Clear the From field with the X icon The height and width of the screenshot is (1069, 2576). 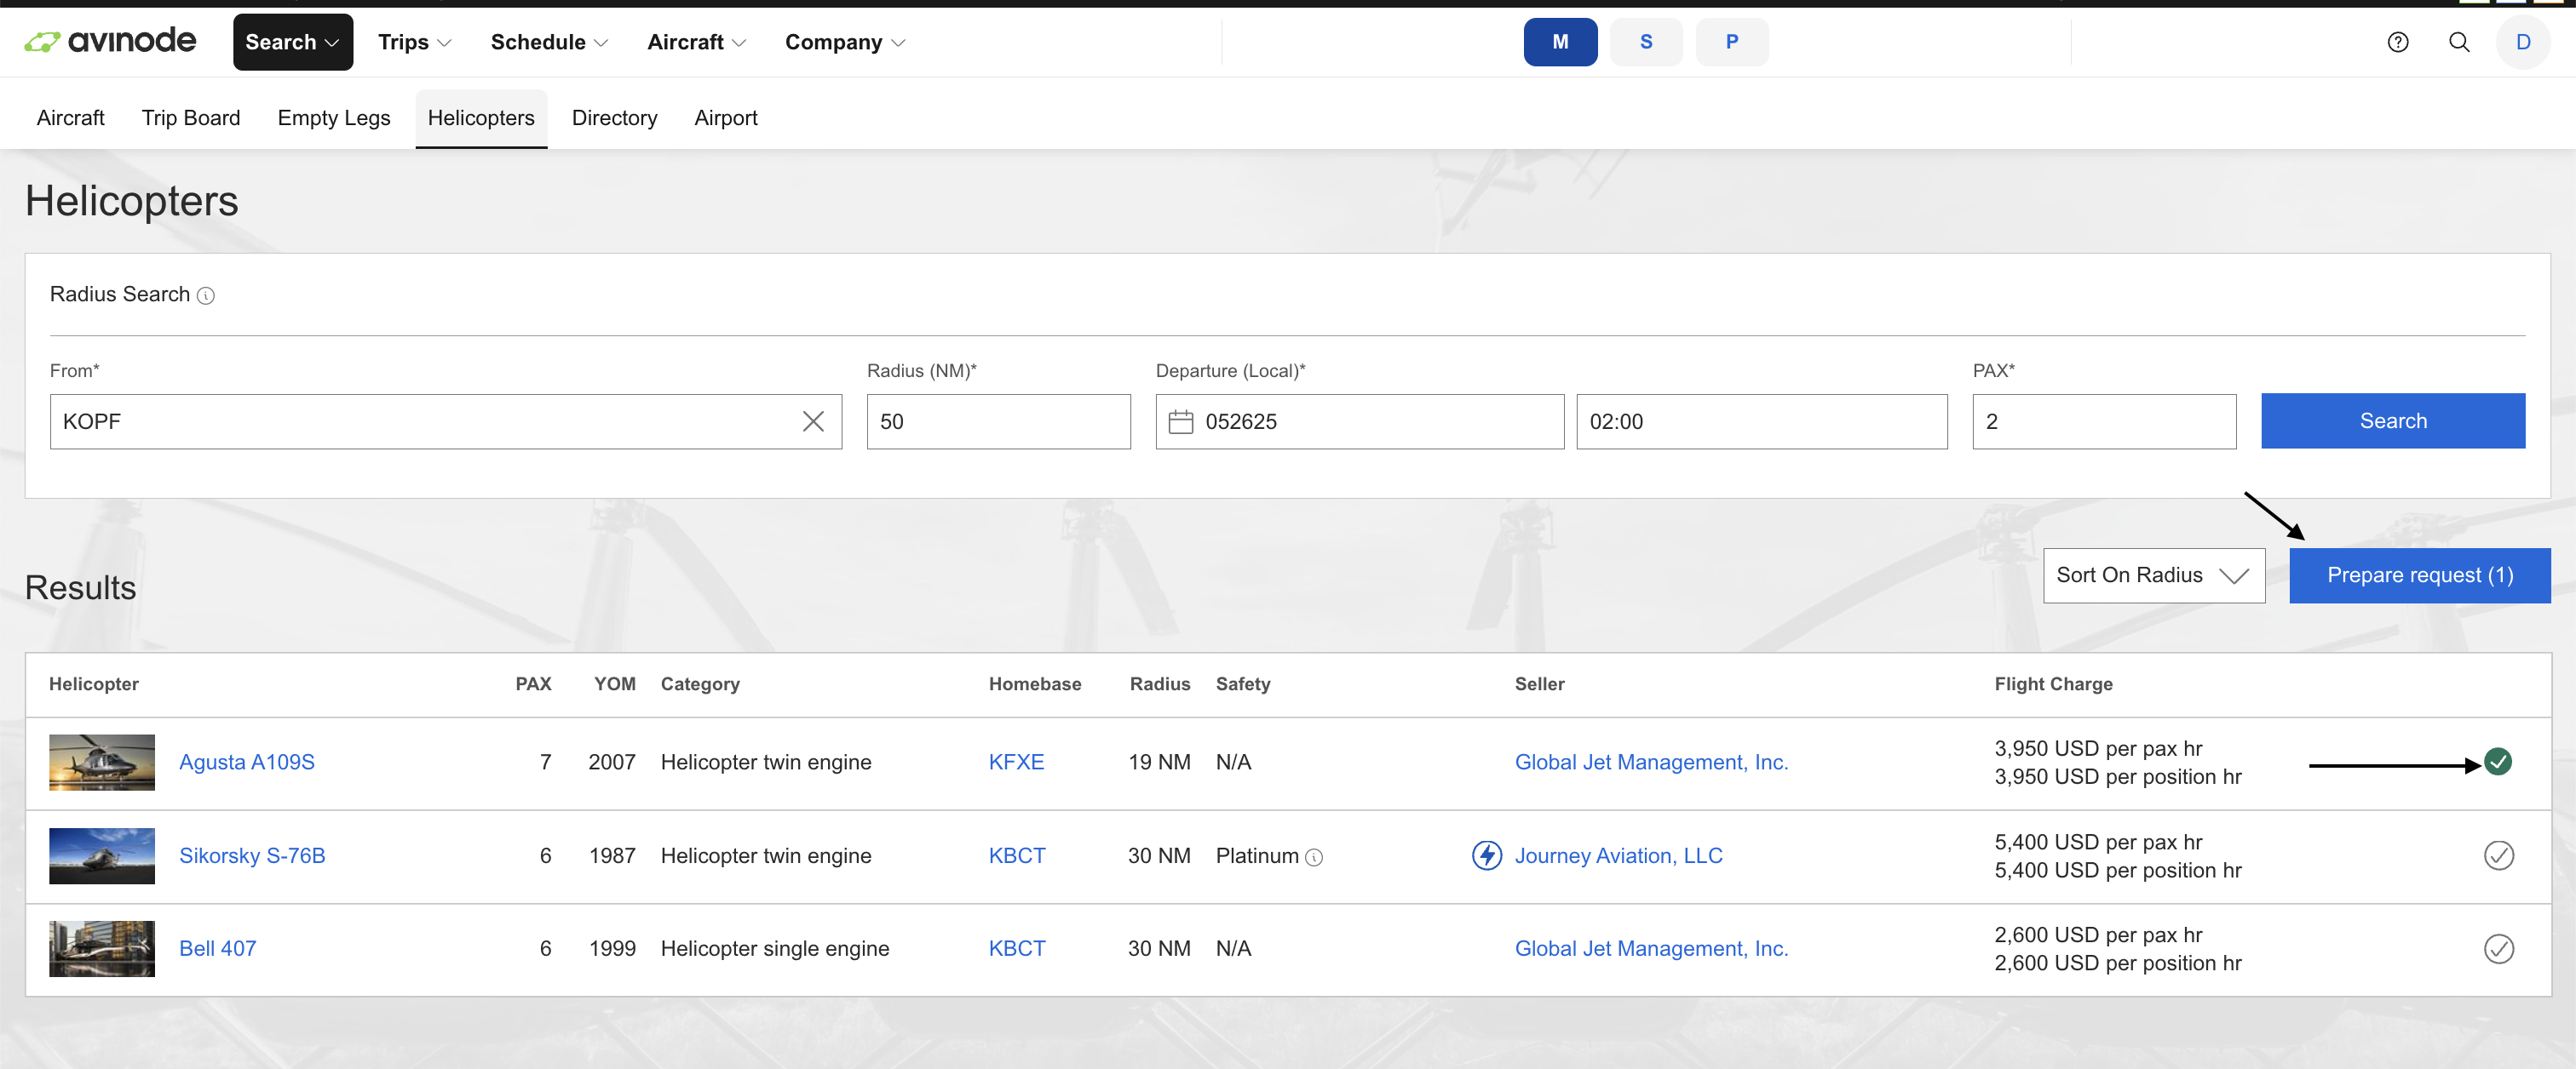(813, 421)
